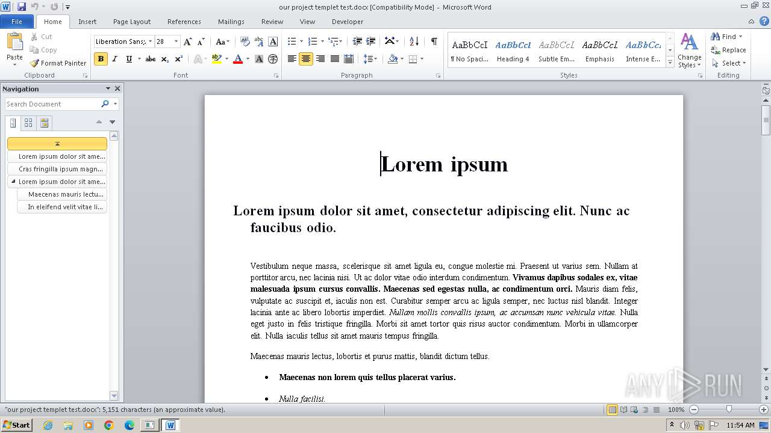Click the Shrink Font icon
This screenshot has height=433, width=771.
coord(201,41)
